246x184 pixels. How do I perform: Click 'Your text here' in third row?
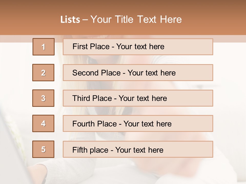pyautogui.click(x=143, y=98)
